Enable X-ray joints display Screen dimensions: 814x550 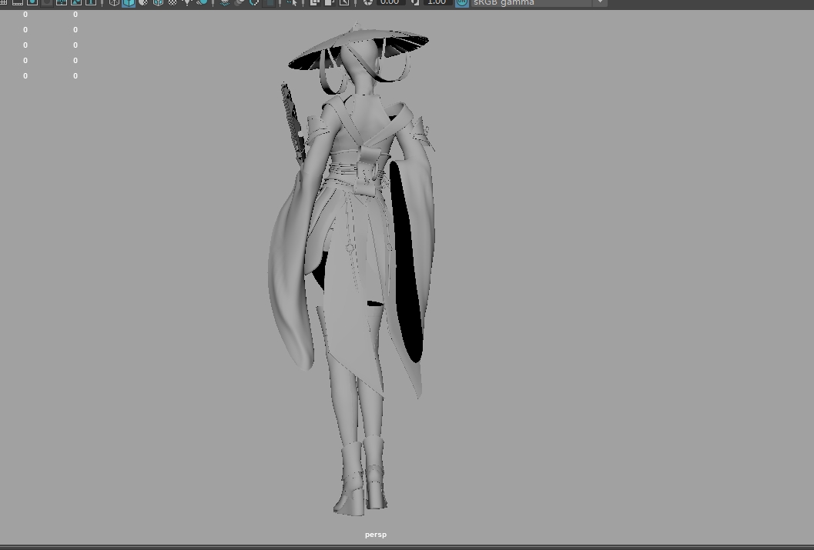344,3
